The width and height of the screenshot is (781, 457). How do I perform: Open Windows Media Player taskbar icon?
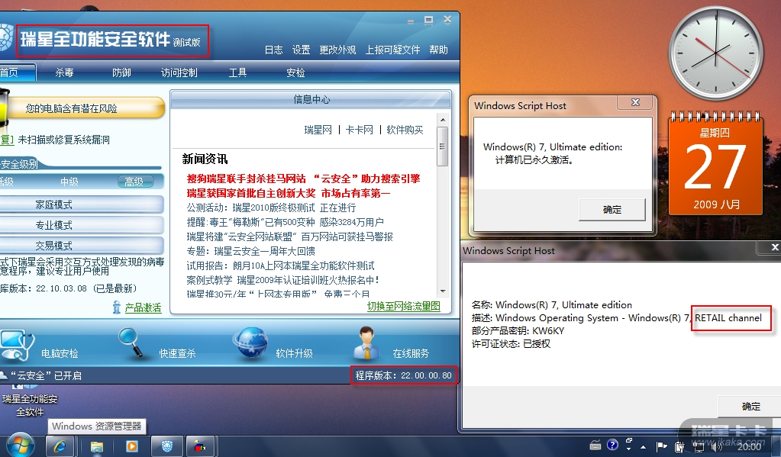pyautogui.click(x=132, y=446)
